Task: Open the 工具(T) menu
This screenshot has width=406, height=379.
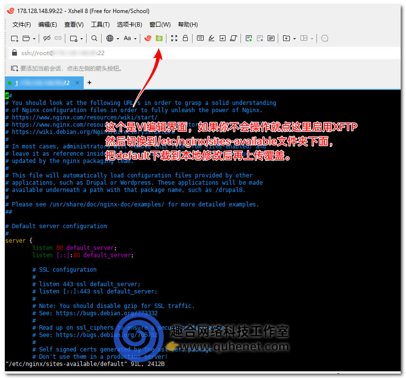Action: pos(100,25)
